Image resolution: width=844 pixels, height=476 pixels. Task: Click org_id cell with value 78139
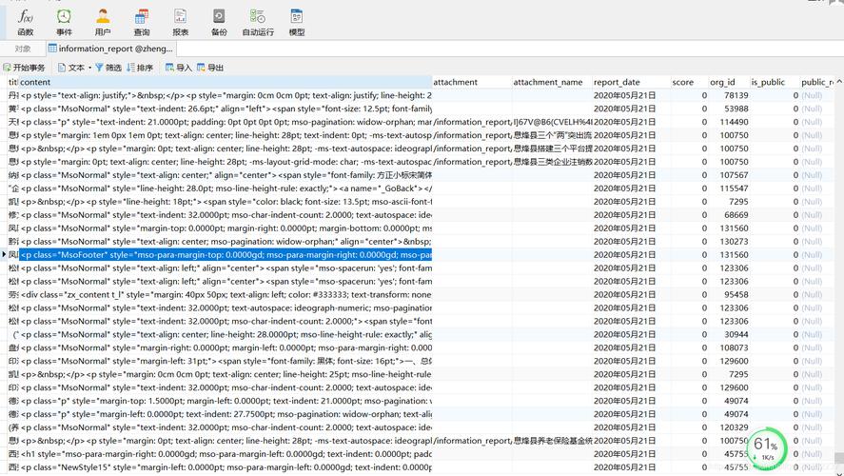coord(729,95)
